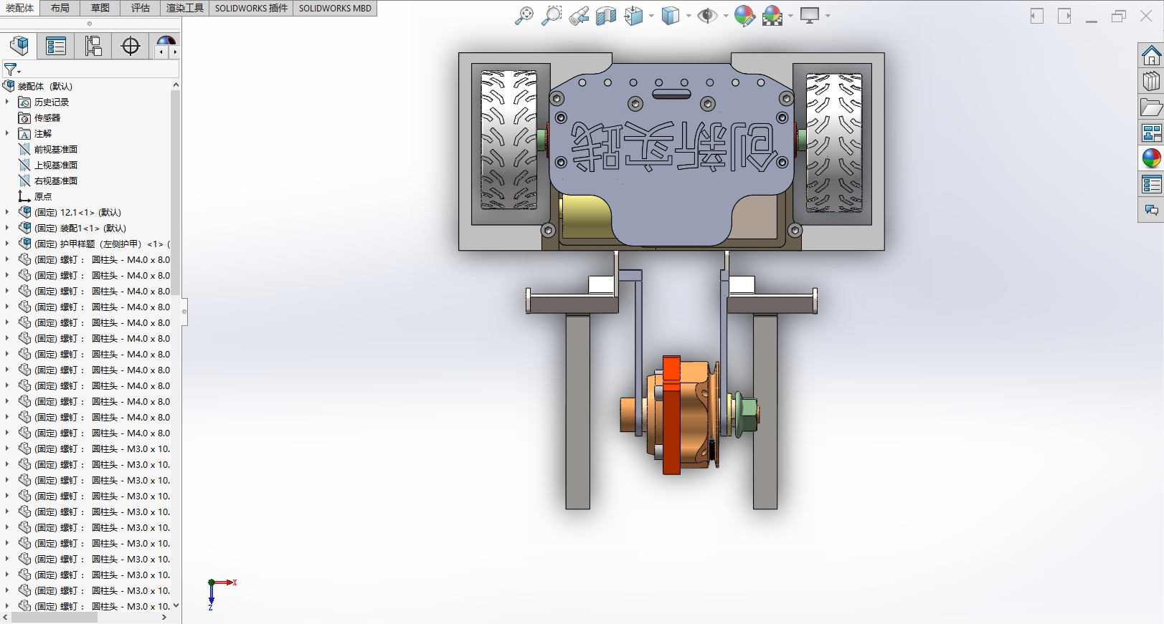1164x624 pixels.
Task: Click the right document pane arrow icon
Action: (x=1064, y=16)
